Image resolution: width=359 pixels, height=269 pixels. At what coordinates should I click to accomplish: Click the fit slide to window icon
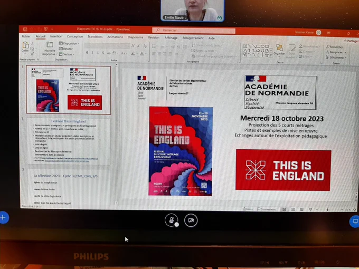pyautogui.click(x=355, y=209)
